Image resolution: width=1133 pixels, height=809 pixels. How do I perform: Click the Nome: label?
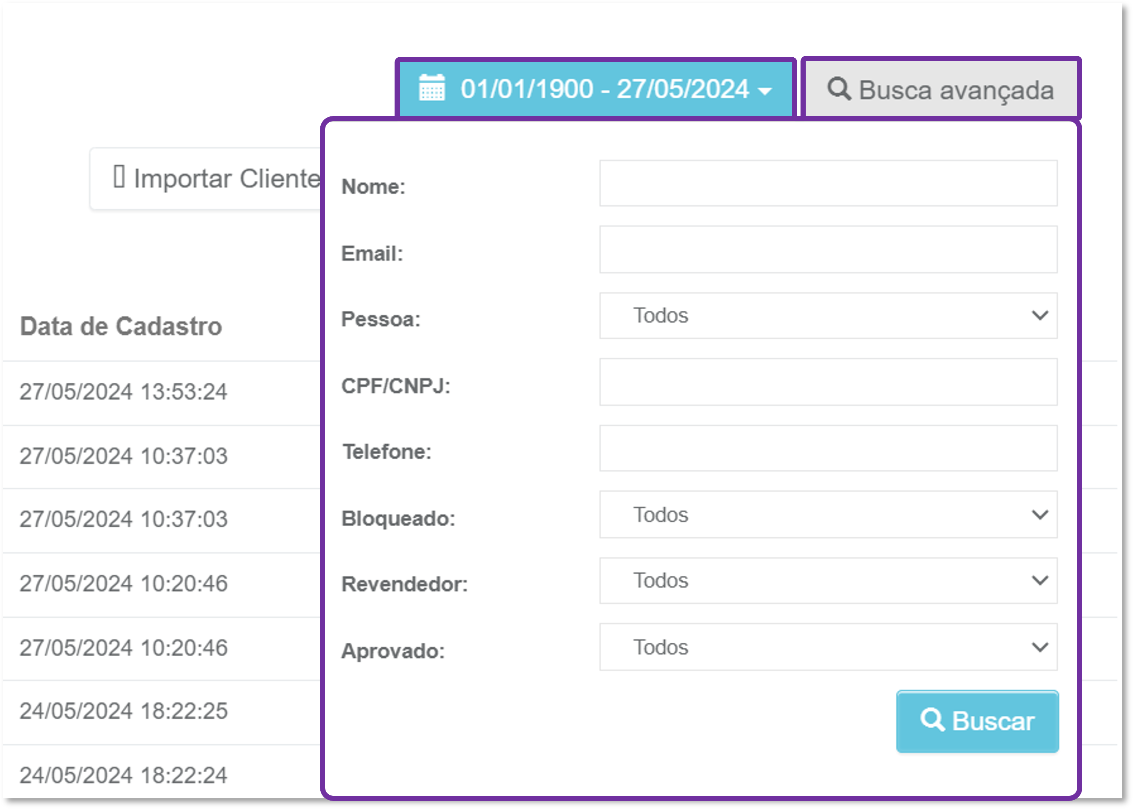click(x=373, y=187)
